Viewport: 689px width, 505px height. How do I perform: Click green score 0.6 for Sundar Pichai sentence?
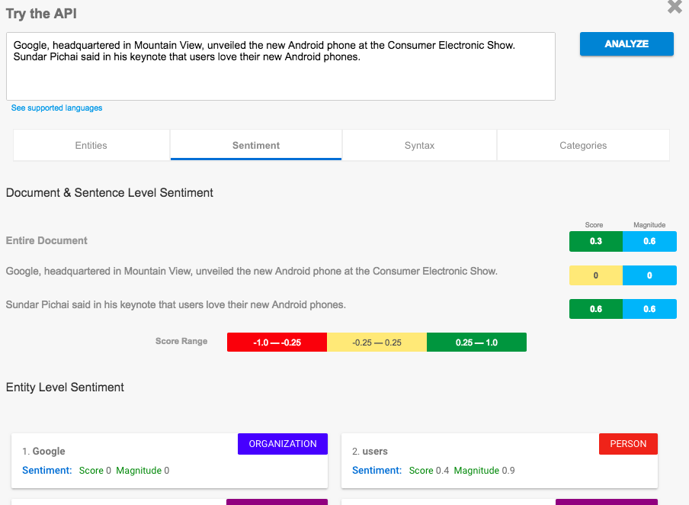click(596, 309)
